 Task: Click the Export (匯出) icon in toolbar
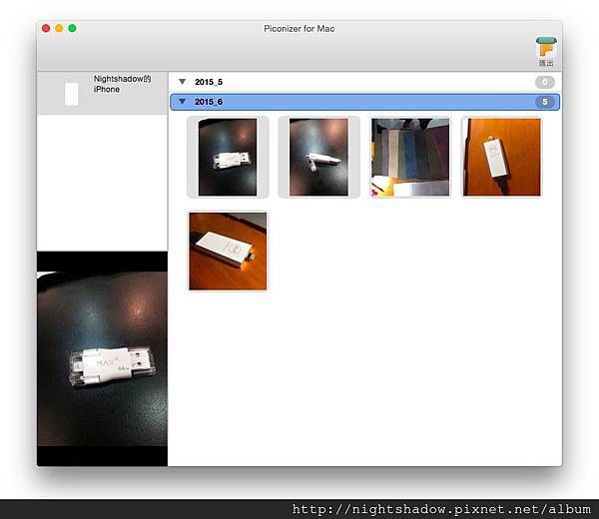(545, 49)
